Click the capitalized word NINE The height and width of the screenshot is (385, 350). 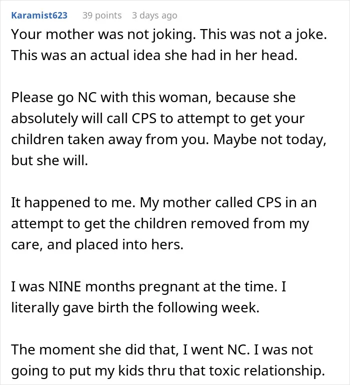64,286
